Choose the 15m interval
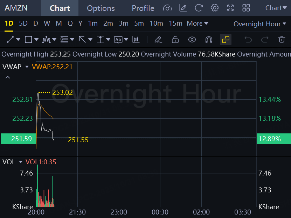Viewport: 291px width, 218px height. [x=175, y=24]
